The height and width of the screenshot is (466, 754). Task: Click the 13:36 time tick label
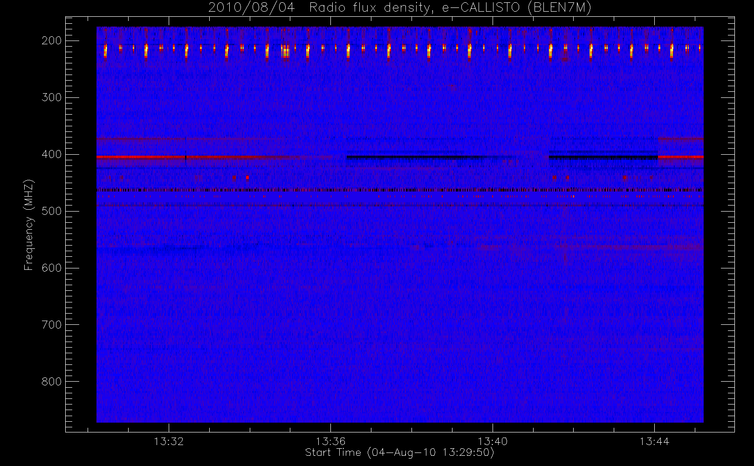(x=331, y=441)
